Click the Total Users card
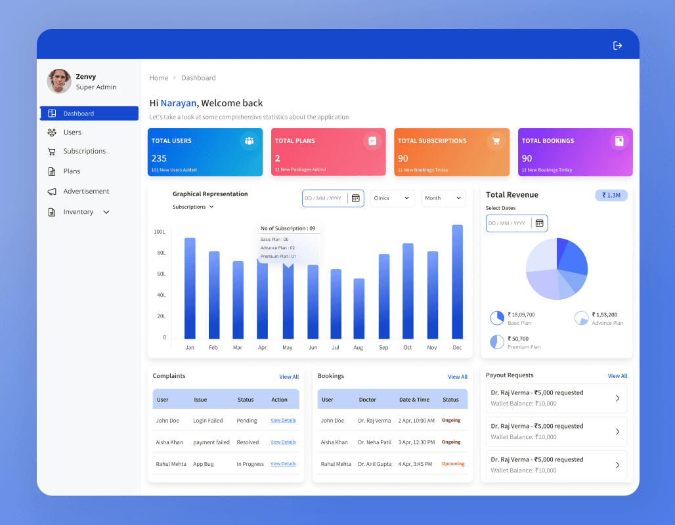The image size is (675, 525). 205,152
